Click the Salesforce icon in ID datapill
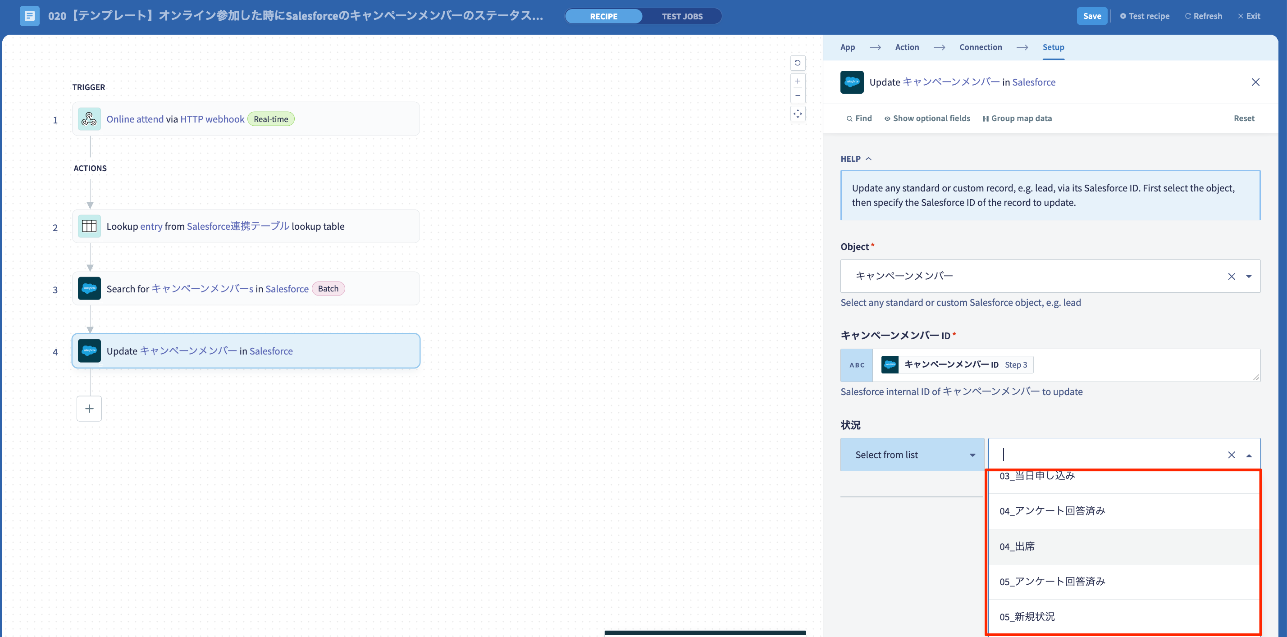Viewport: 1287px width, 637px height. (x=890, y=365)
